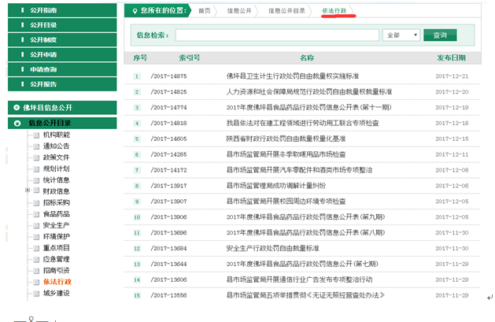Go to 首页 in breadcrumb
495x322 pixels.
(x=205, y=11)
